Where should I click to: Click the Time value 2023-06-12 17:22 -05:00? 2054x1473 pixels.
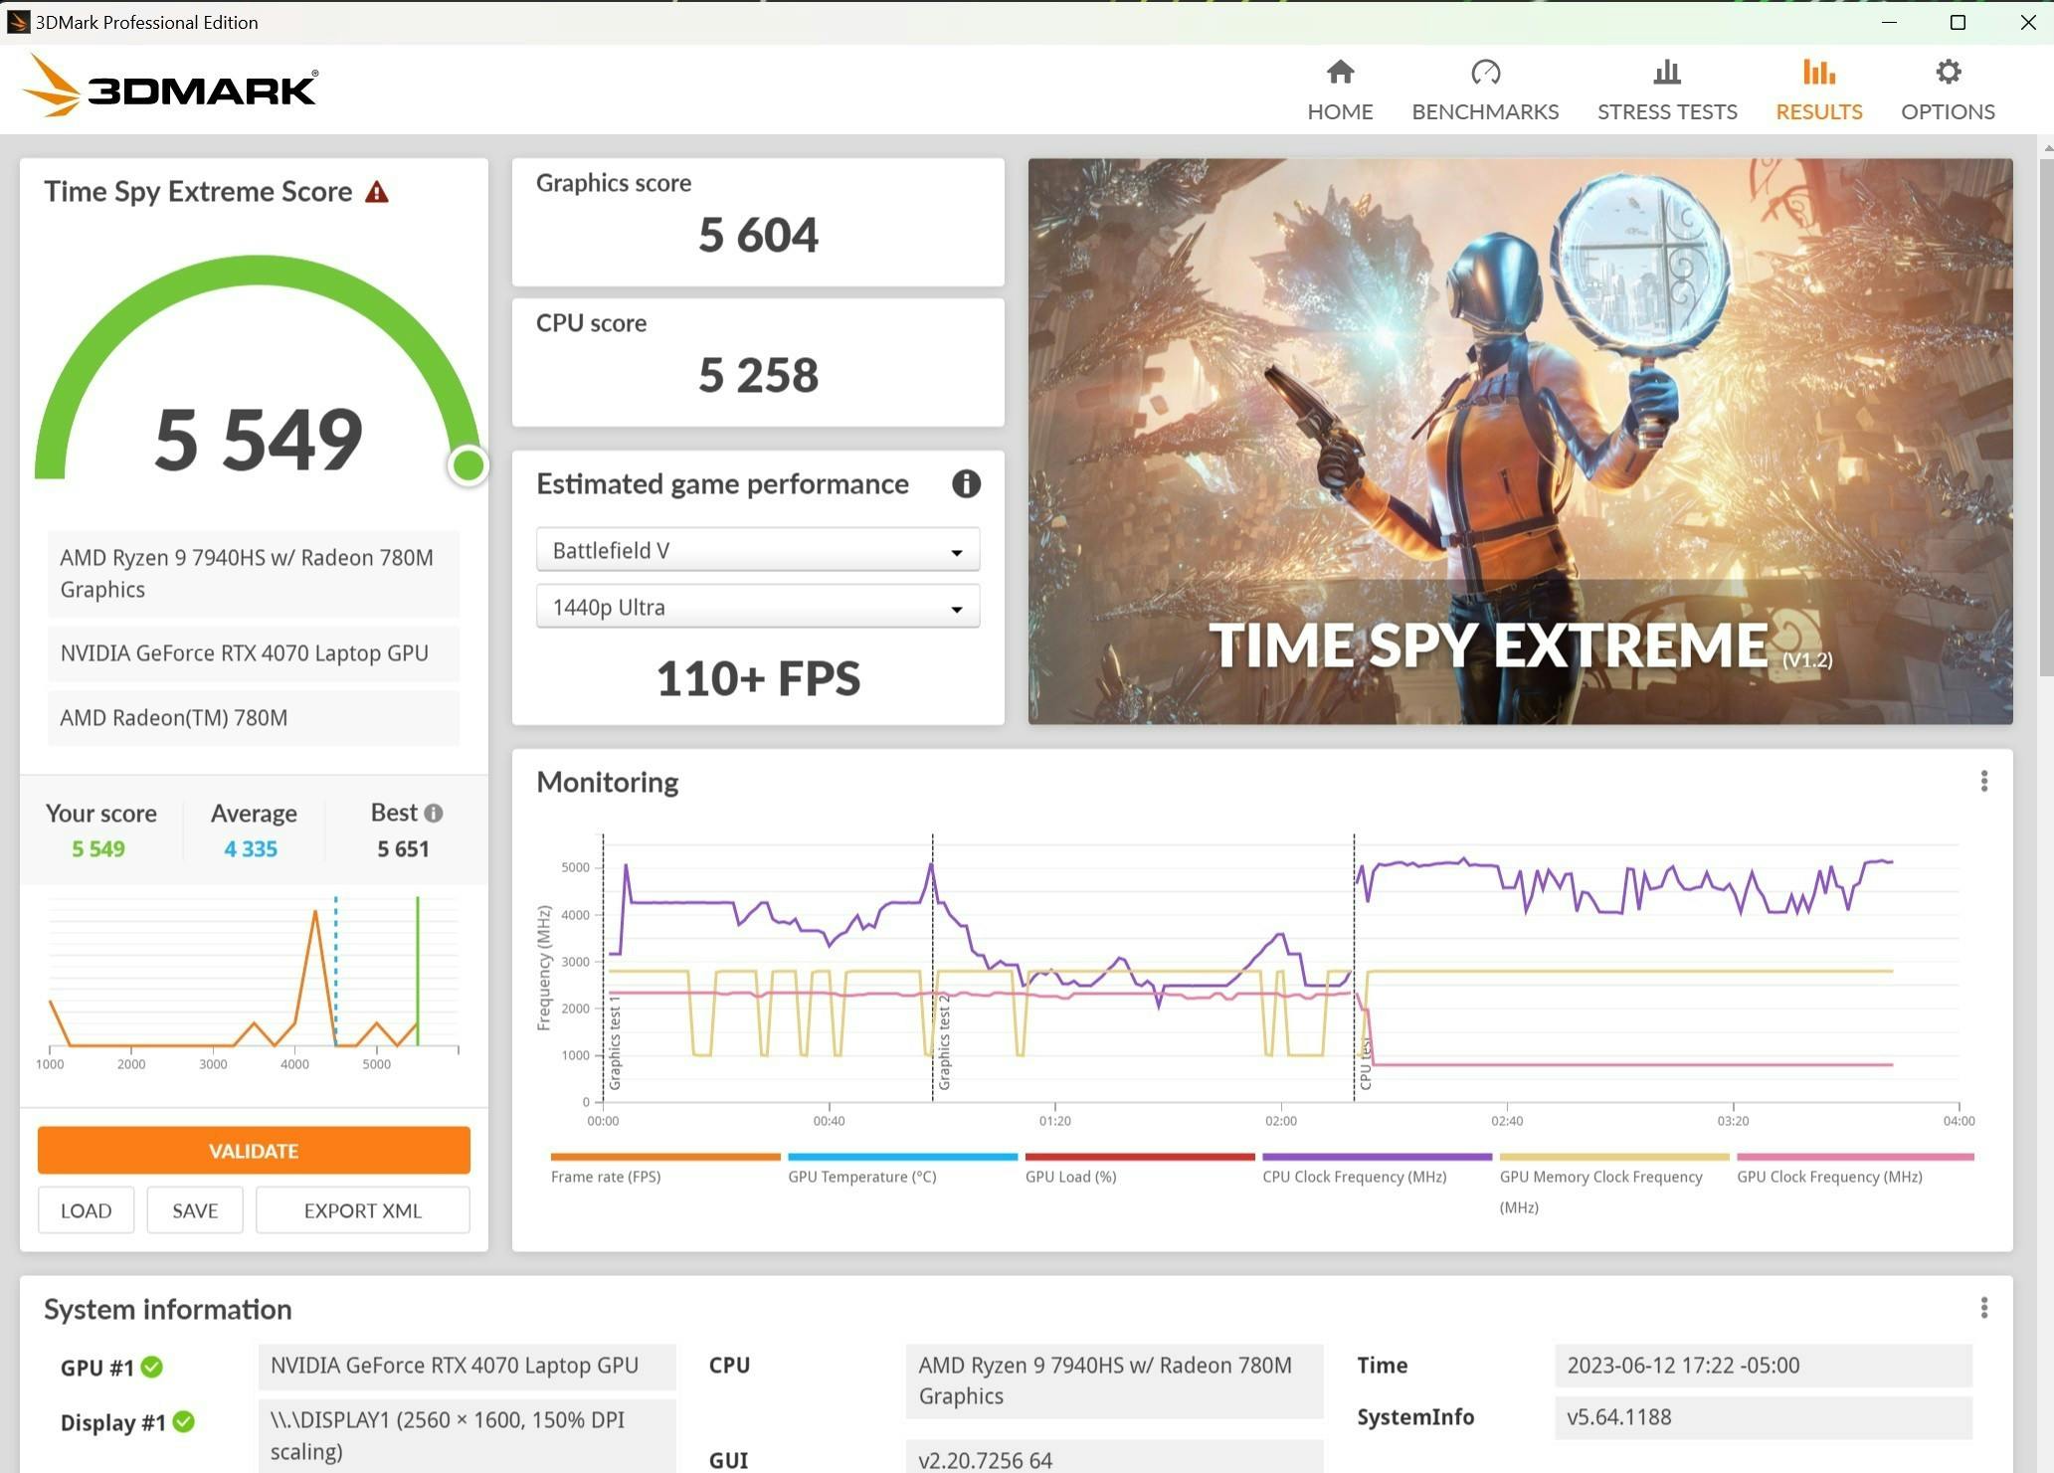(x=1763, y=1366)
